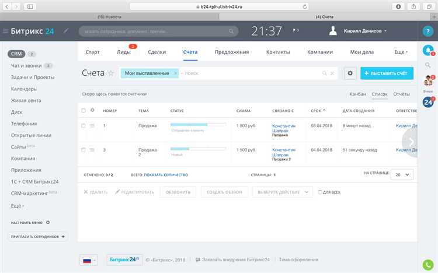This screenshot has width=438, height=273.
Task: Expand the Ещё item in the left menu
Action: 18,206
